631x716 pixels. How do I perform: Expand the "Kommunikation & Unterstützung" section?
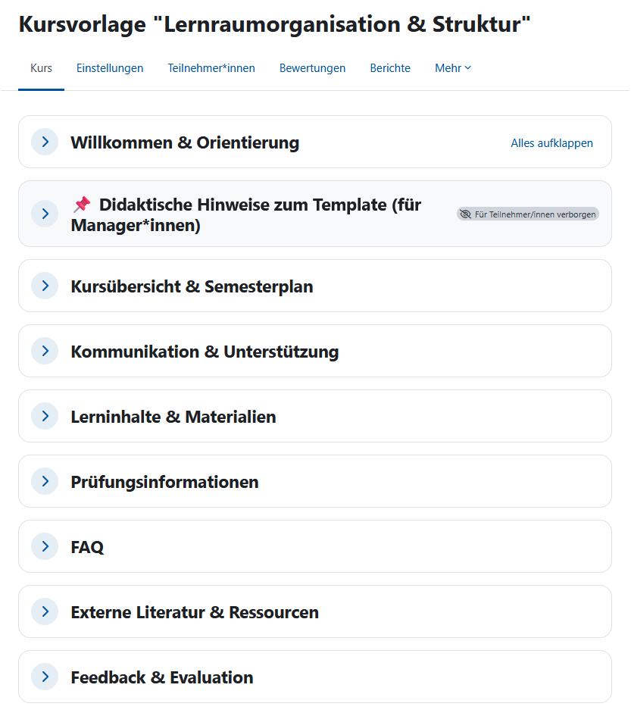tap(44, 350)
